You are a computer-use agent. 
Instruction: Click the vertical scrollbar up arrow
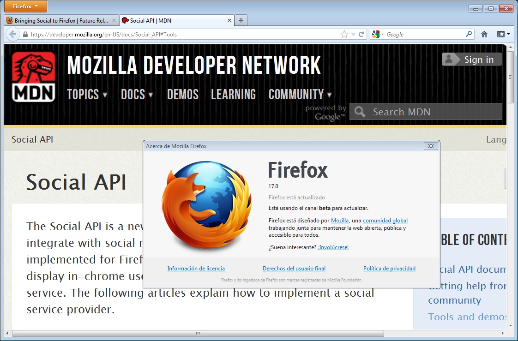[x=511, y=48]
